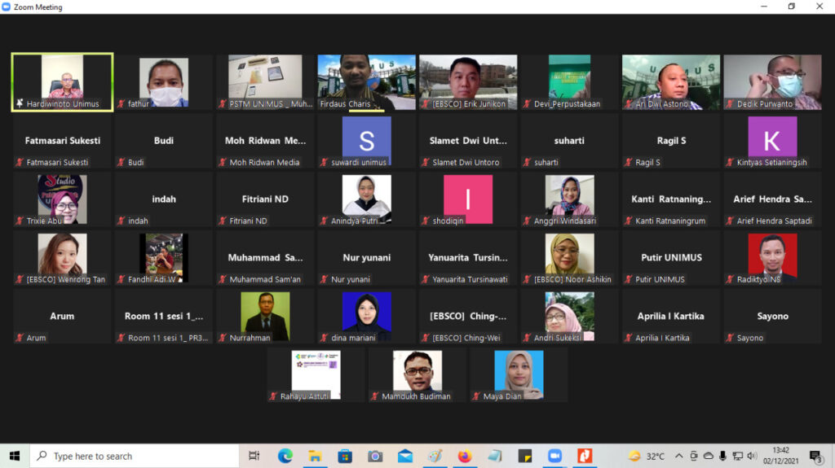Select Hardiwinoto Unimus video tile

(x=62, y=81)
